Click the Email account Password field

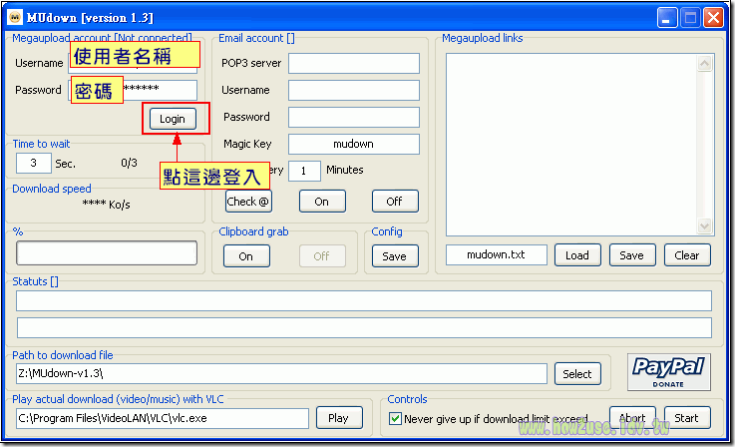[353, 118]
